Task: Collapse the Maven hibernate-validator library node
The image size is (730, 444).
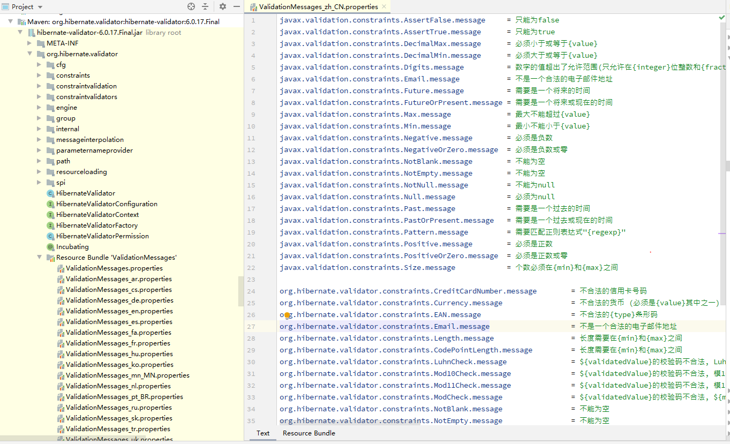Action: [x=11, y=21]
